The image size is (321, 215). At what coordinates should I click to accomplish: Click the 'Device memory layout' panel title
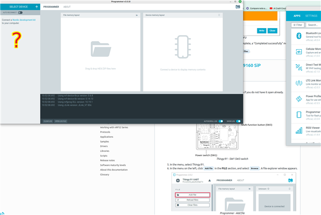155,15
